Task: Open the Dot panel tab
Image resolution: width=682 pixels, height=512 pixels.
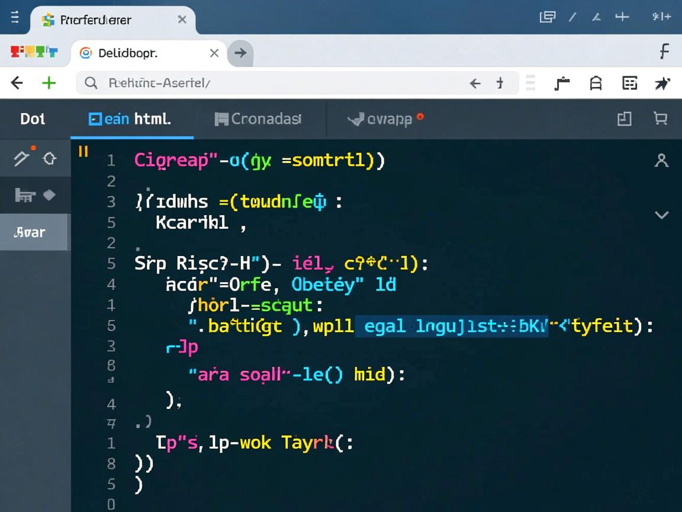Action: pos(33,119)
